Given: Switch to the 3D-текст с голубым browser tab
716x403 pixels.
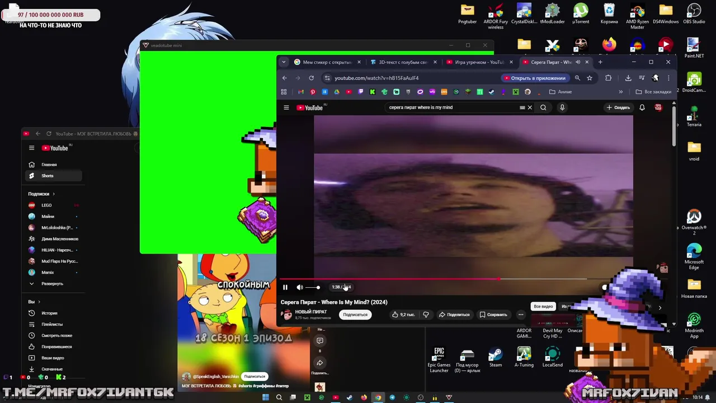Looking at the screenshot, I should tap(404, 62).
